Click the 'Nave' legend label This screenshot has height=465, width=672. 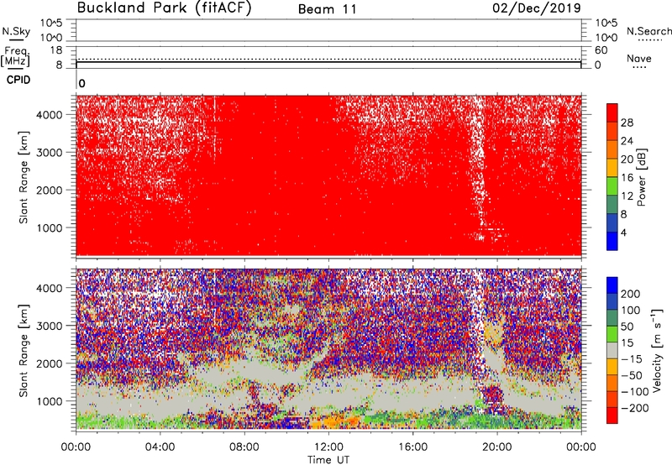click(x=639, y=58)
